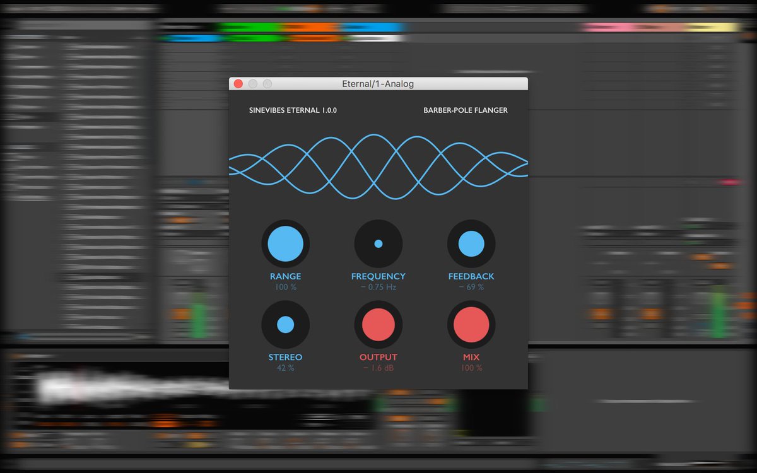The height and width of the screenshot is (473, 757).
Task: Click the MIX label
Action: tap(471, 357)
